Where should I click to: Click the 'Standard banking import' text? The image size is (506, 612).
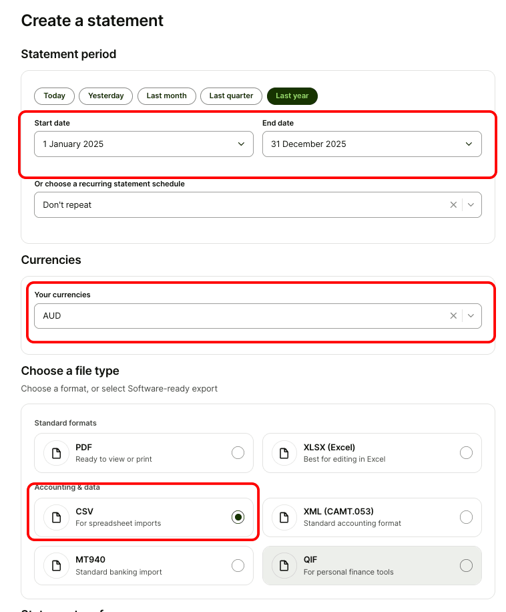[119, 572]
